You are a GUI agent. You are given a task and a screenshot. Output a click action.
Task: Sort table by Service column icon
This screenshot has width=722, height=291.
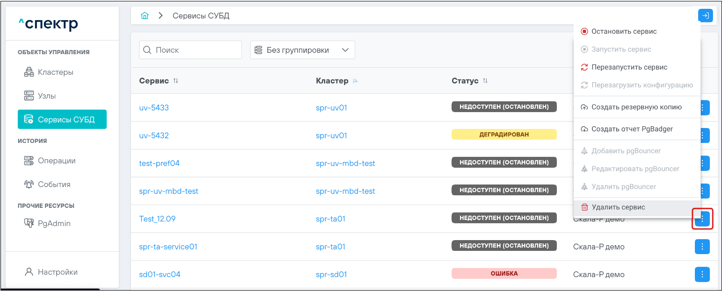click(176, 81)
